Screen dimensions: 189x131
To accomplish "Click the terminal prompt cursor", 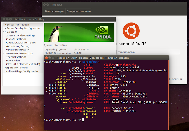I will click(83, 120).
